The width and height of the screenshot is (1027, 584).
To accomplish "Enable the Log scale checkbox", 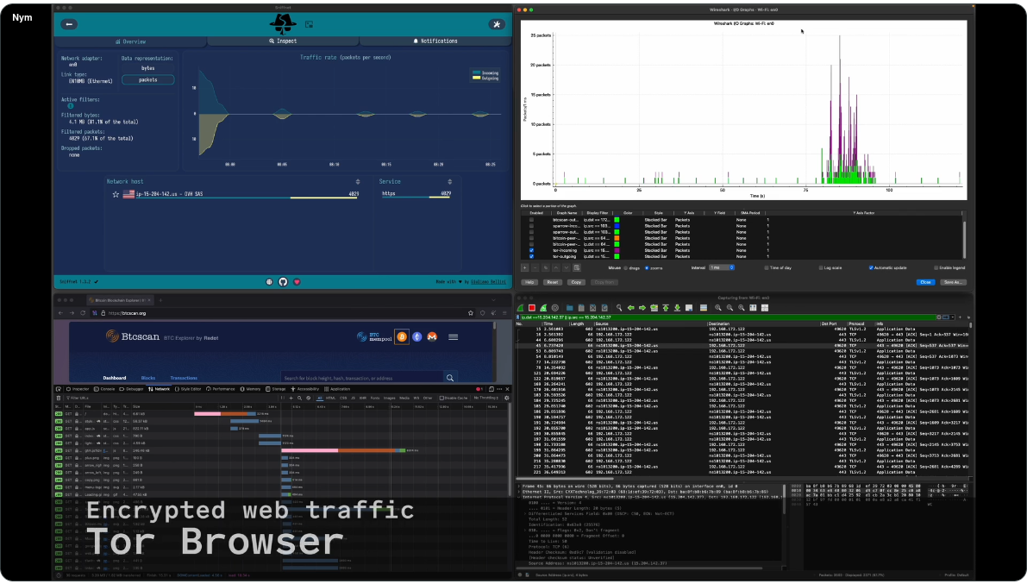I will (x=821, y=267).
